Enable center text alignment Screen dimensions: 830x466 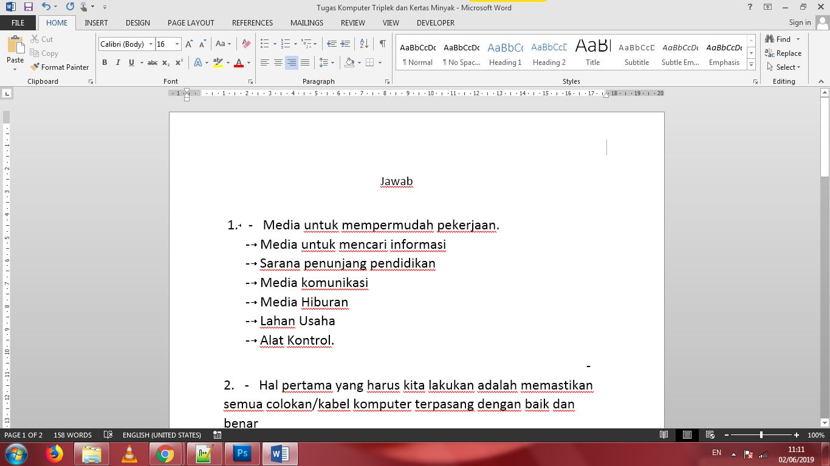[278, 62]
